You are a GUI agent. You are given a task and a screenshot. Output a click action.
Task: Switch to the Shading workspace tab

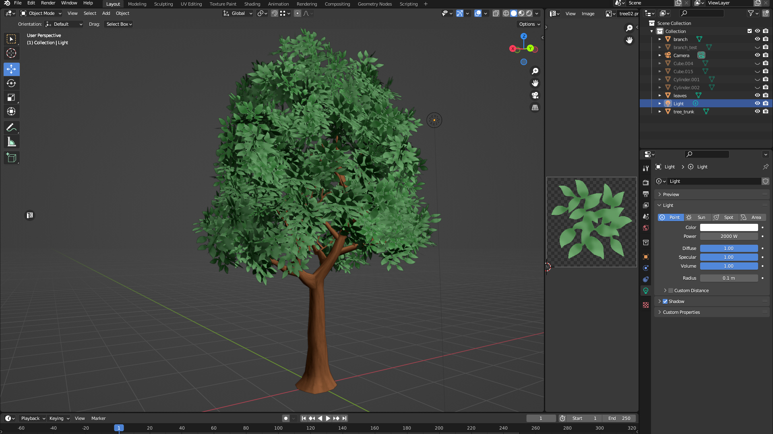click(x=252, y=4)
